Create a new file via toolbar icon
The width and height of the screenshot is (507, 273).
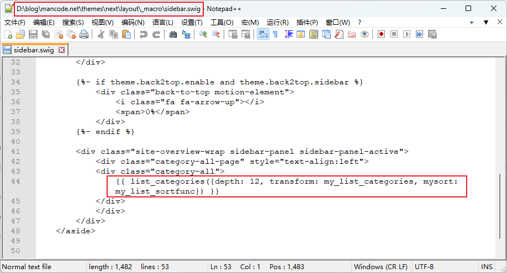click(x=8, y=34)
